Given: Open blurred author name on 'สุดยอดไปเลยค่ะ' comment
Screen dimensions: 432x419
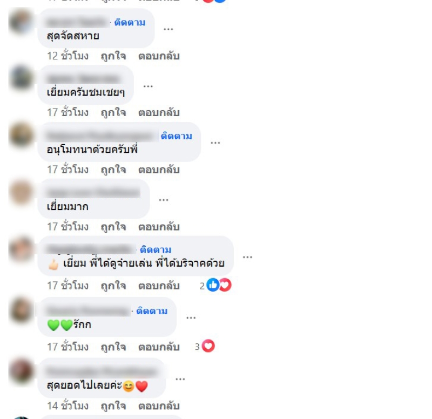Looking at the screenshot, I should click(x=102, y=371).
